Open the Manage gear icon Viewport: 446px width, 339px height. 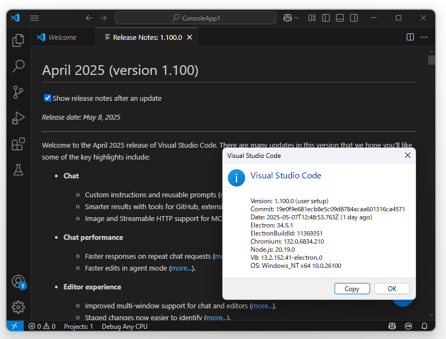point(18,307)
